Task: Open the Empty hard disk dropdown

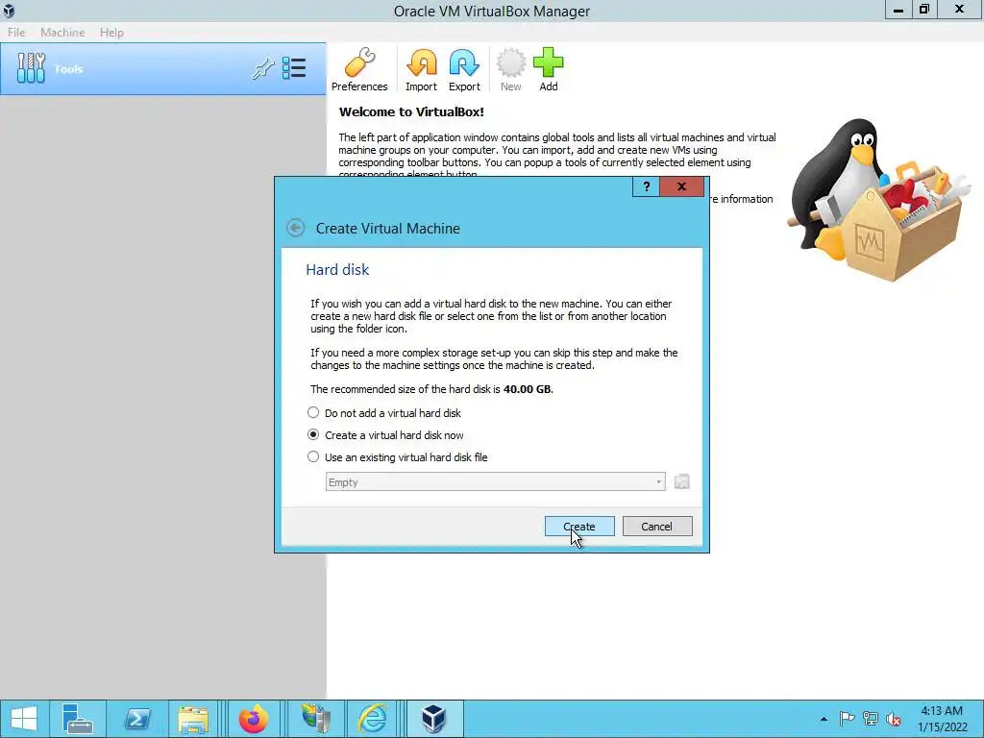Action: tap(495, 482)
